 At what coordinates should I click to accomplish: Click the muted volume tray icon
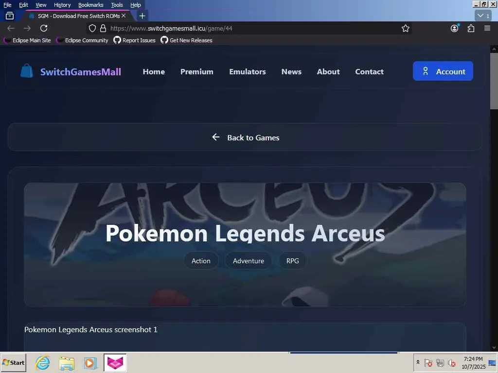(451, 362)
